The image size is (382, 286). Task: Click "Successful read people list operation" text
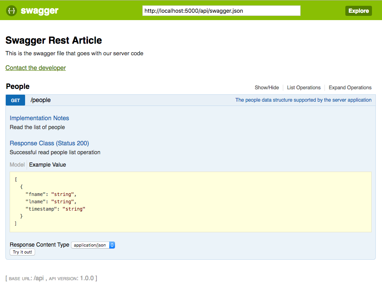point(55,152)
